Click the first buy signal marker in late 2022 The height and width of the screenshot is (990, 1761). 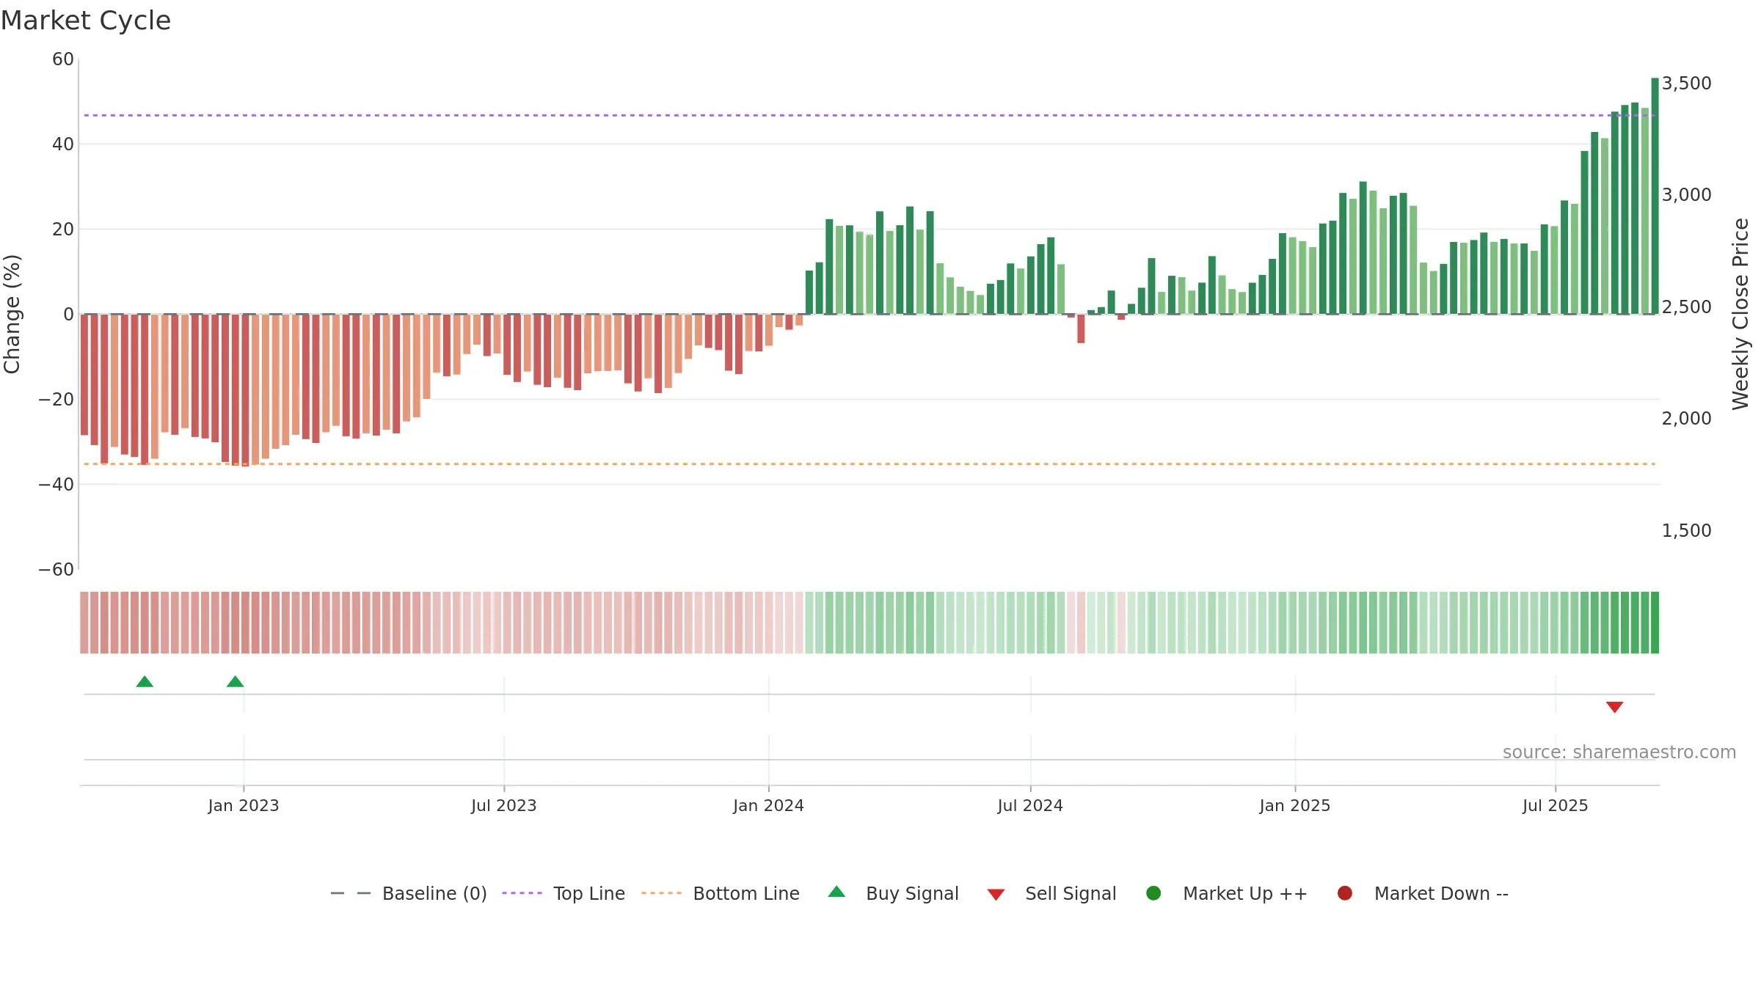coord(145,681)
